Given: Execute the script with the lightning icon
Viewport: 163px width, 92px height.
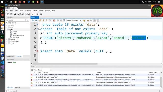Looking at the screenshot, I should (40, 20).
